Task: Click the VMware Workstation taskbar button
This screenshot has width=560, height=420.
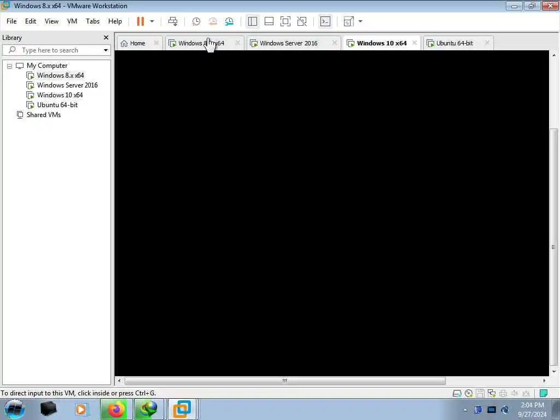Action: point(182,409)
